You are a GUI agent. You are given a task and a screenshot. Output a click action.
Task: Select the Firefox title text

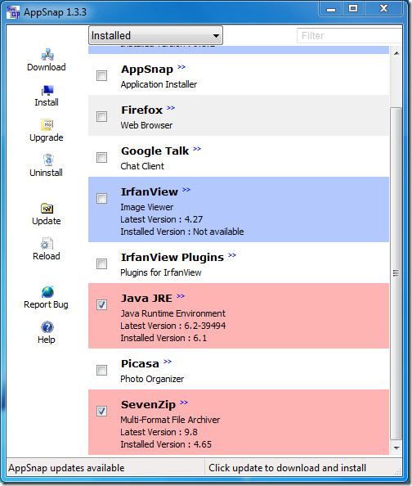(x=142, y=110)
